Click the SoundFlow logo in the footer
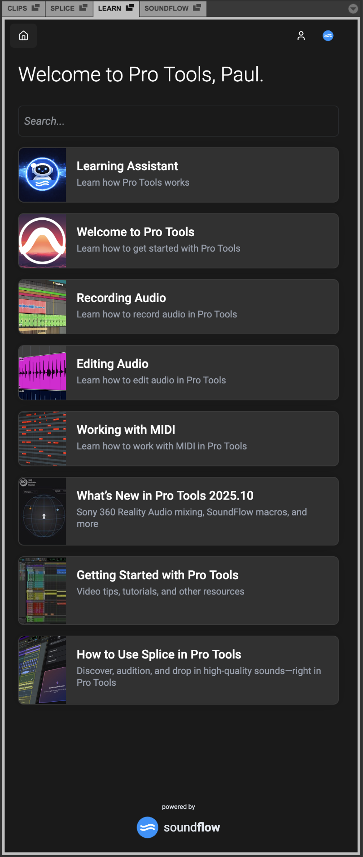The image size is (363, 857). pyautogui.click(x=147, y=827)
